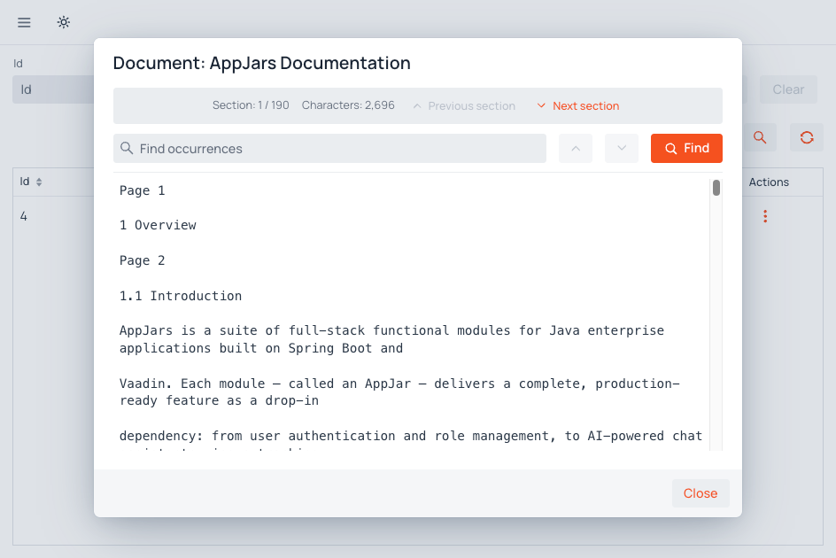Go to the previous occurrence using the up chevron

pyautogui.click(x=576, y=148)
